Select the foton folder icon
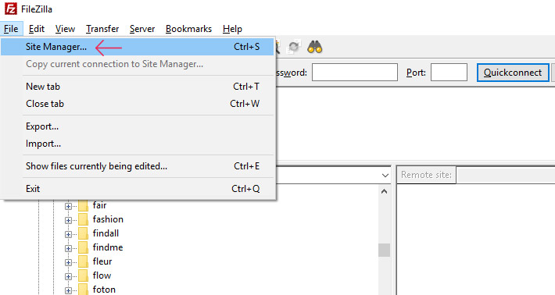This screenshot has height=295, width=555. tap(83, 290)
